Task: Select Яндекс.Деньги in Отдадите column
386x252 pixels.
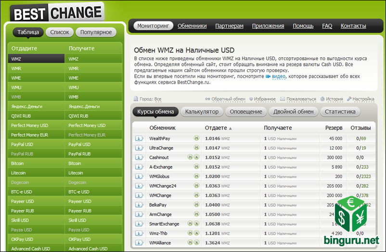Action: point(36,107)
